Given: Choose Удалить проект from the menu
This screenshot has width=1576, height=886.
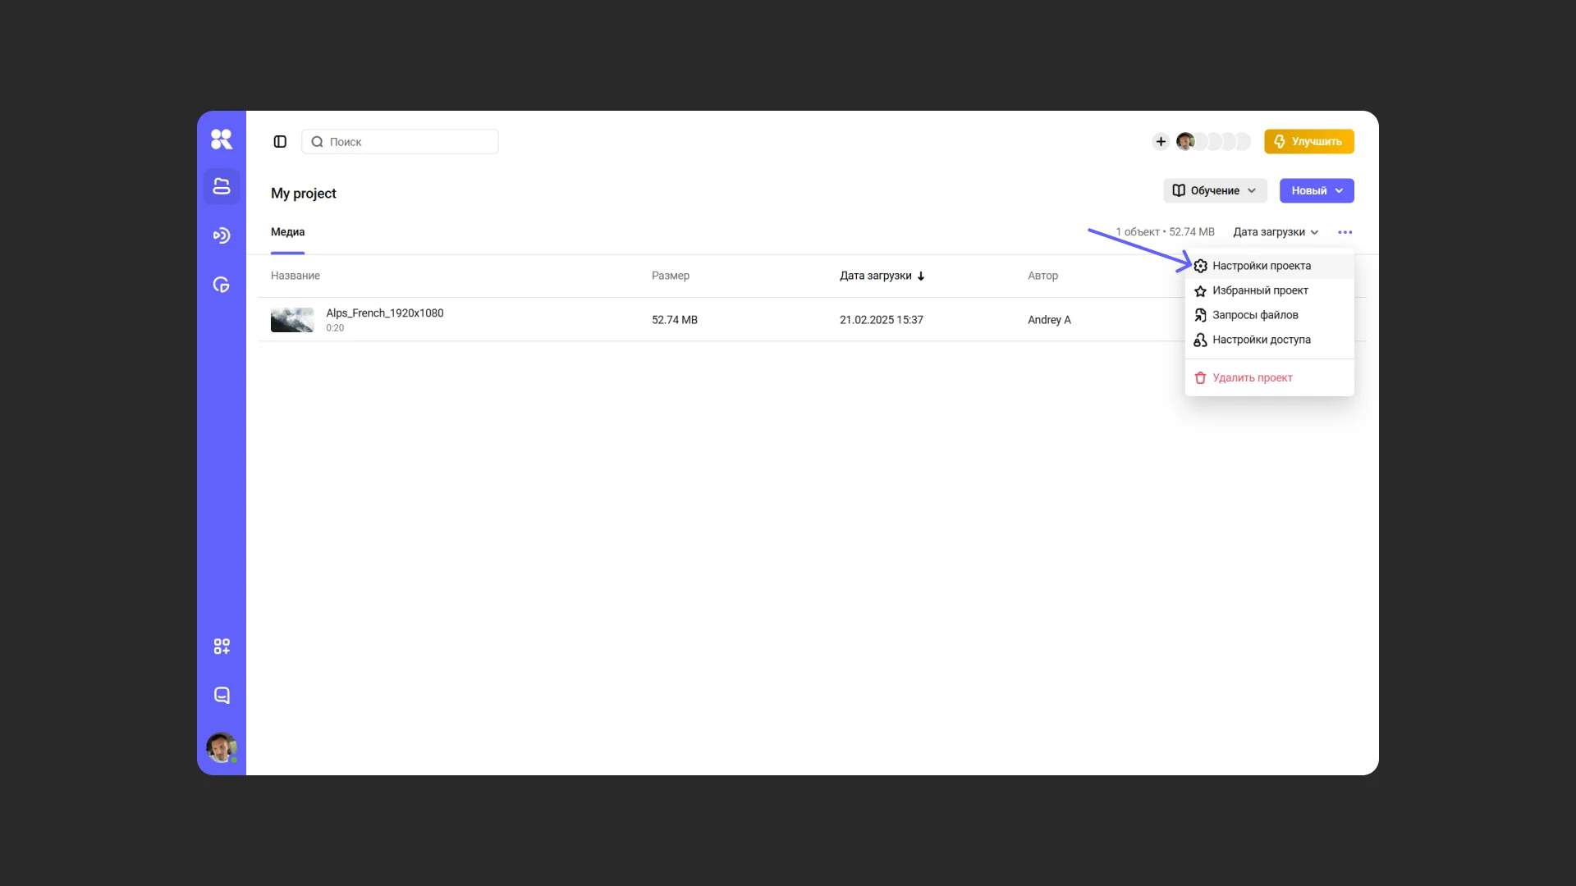Looking at the screenshot, I should coord(1252,377).
